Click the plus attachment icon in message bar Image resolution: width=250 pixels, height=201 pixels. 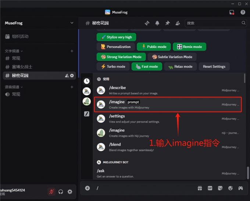[87, 188]
